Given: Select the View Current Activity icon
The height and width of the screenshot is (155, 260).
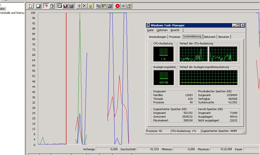Looking at the screenshot, I should click(46, 6).
